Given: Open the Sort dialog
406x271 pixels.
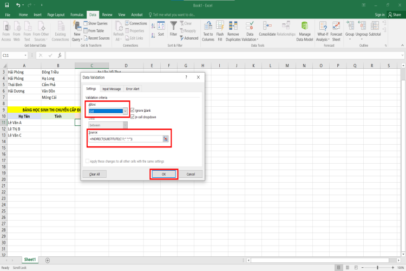Looking at the screenshot, I should tap(161, 29).
